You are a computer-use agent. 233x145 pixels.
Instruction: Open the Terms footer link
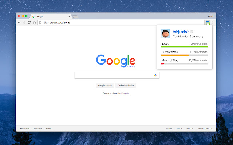[x=179, y=128]
